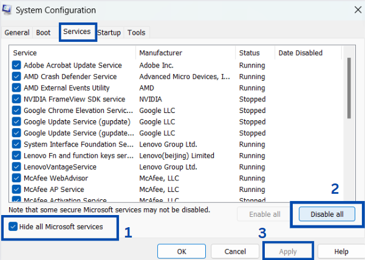
Task: Toggle Hide all Microsoft services checkbox
Action: pos(13,227)
